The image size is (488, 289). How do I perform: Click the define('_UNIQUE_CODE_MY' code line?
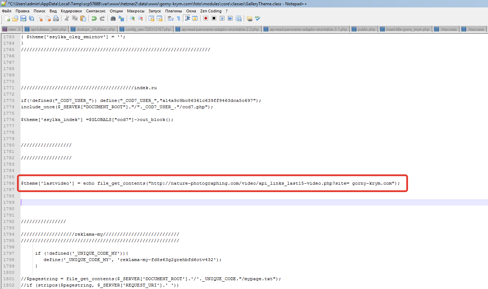click(x=133, y=260)
